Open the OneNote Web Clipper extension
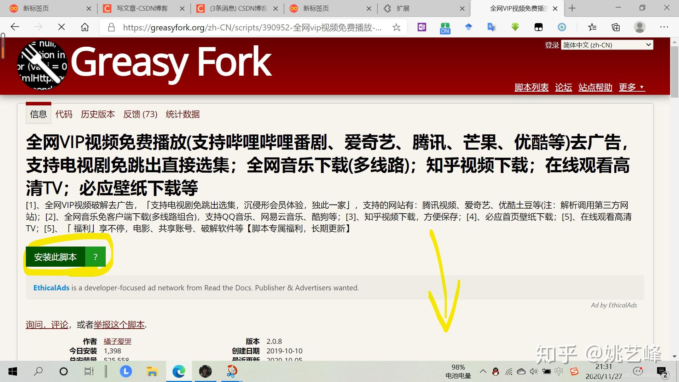 422,27
